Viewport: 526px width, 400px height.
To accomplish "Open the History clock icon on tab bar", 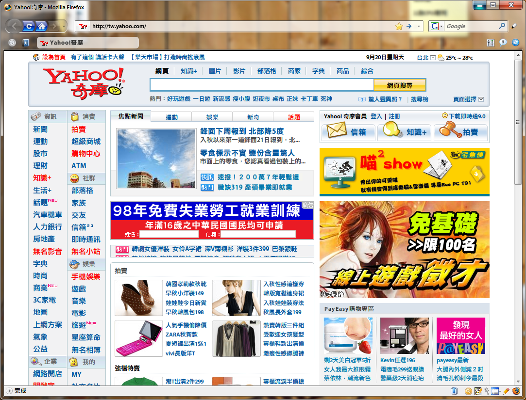I will point(12,43).
